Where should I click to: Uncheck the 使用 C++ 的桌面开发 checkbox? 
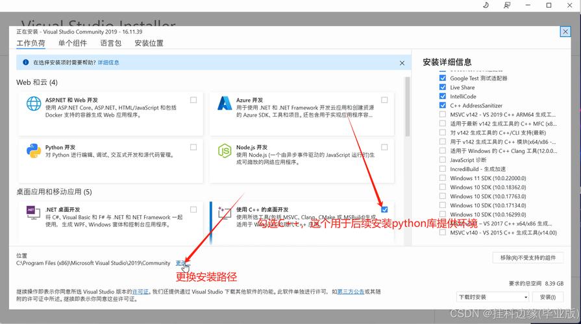384,209
